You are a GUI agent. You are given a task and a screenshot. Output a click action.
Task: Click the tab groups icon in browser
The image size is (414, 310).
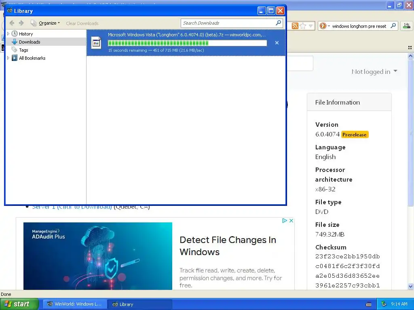point(410,48)
